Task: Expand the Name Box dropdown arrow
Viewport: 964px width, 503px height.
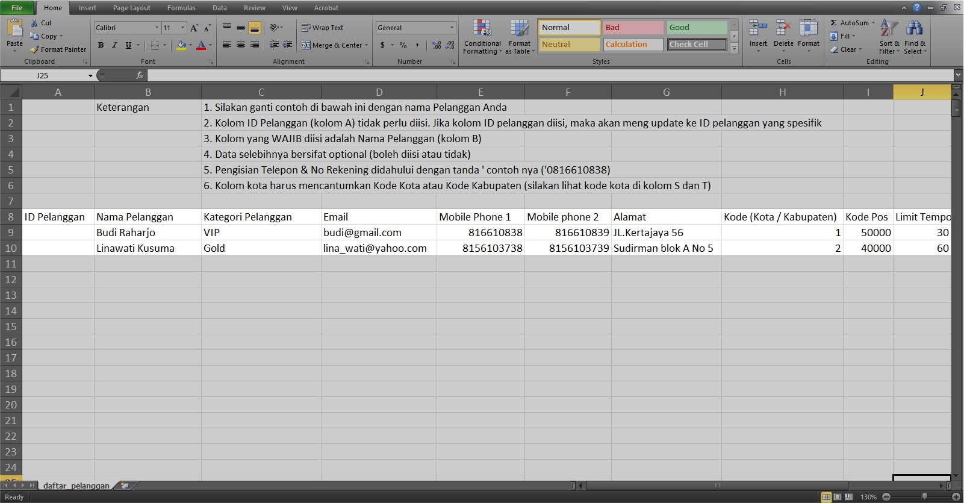Action: 90,76
